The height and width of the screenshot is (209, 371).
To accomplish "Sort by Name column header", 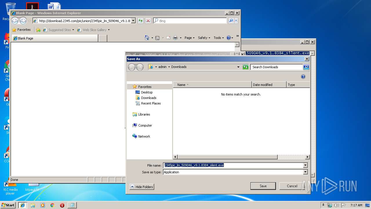I will pos(212,85).
